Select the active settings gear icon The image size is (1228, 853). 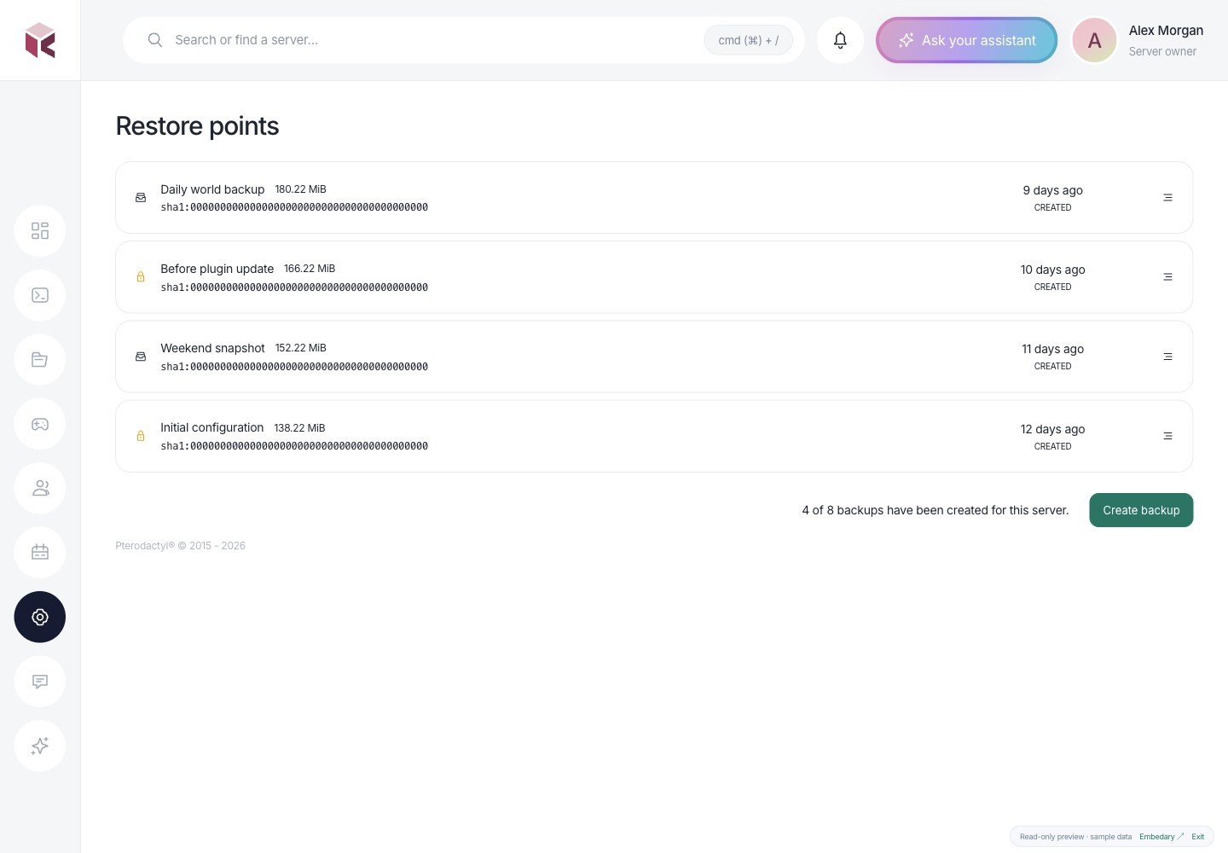coord(40,617)
